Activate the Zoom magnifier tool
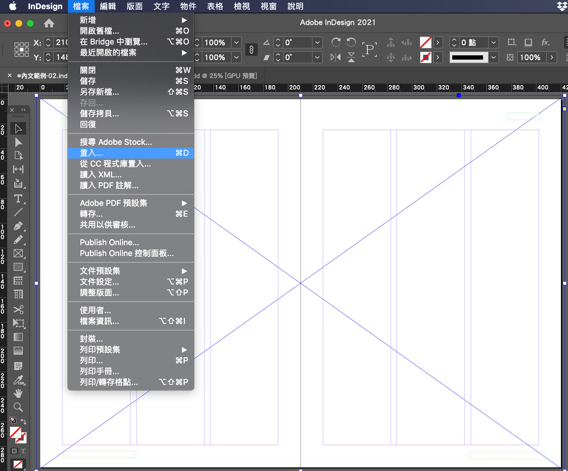The width and height of the screenshot is (568, 471). pyautogui.click(x=18, y=407)
